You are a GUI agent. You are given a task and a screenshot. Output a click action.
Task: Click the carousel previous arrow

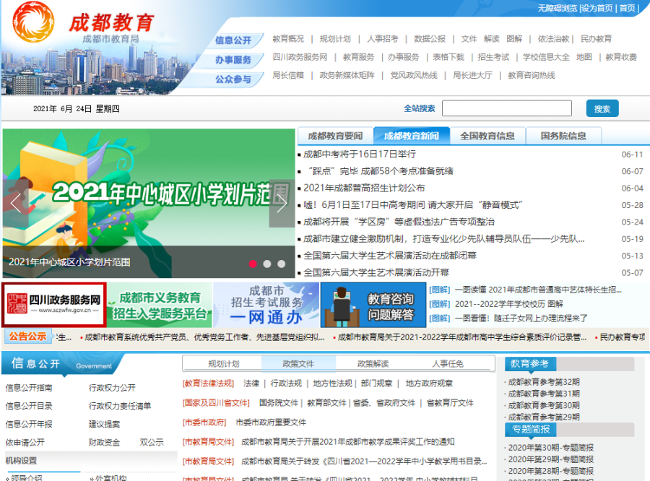click(15, 203)
